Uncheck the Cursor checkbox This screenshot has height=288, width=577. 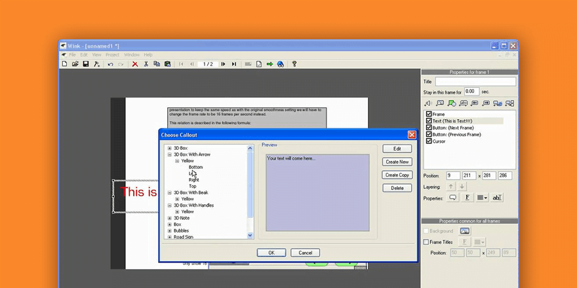tap(429, 141)
